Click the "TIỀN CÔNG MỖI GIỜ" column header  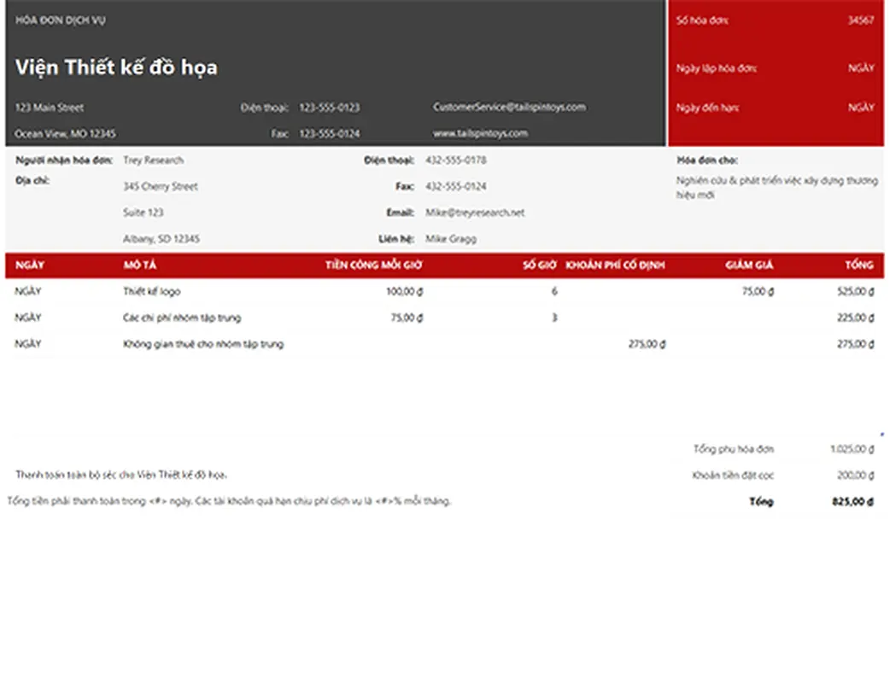373,266
